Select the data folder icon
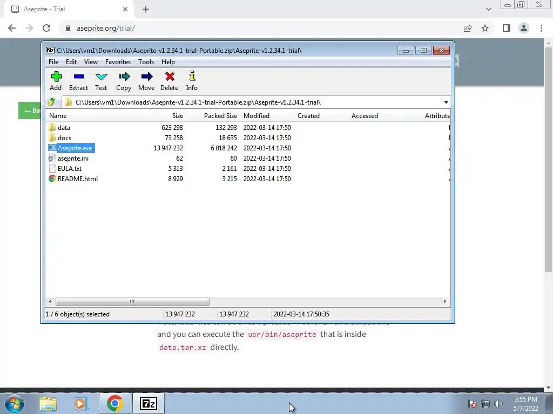This screenshot has height=414, width=553. click(52, 127)
